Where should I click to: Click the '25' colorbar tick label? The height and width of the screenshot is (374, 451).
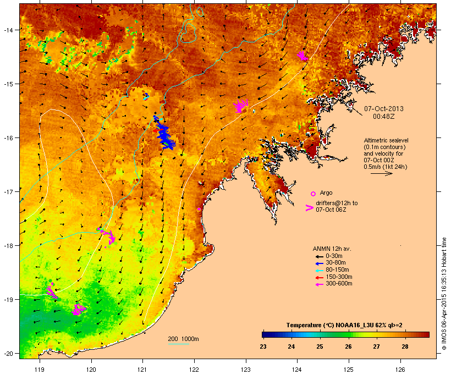point(320,346)
